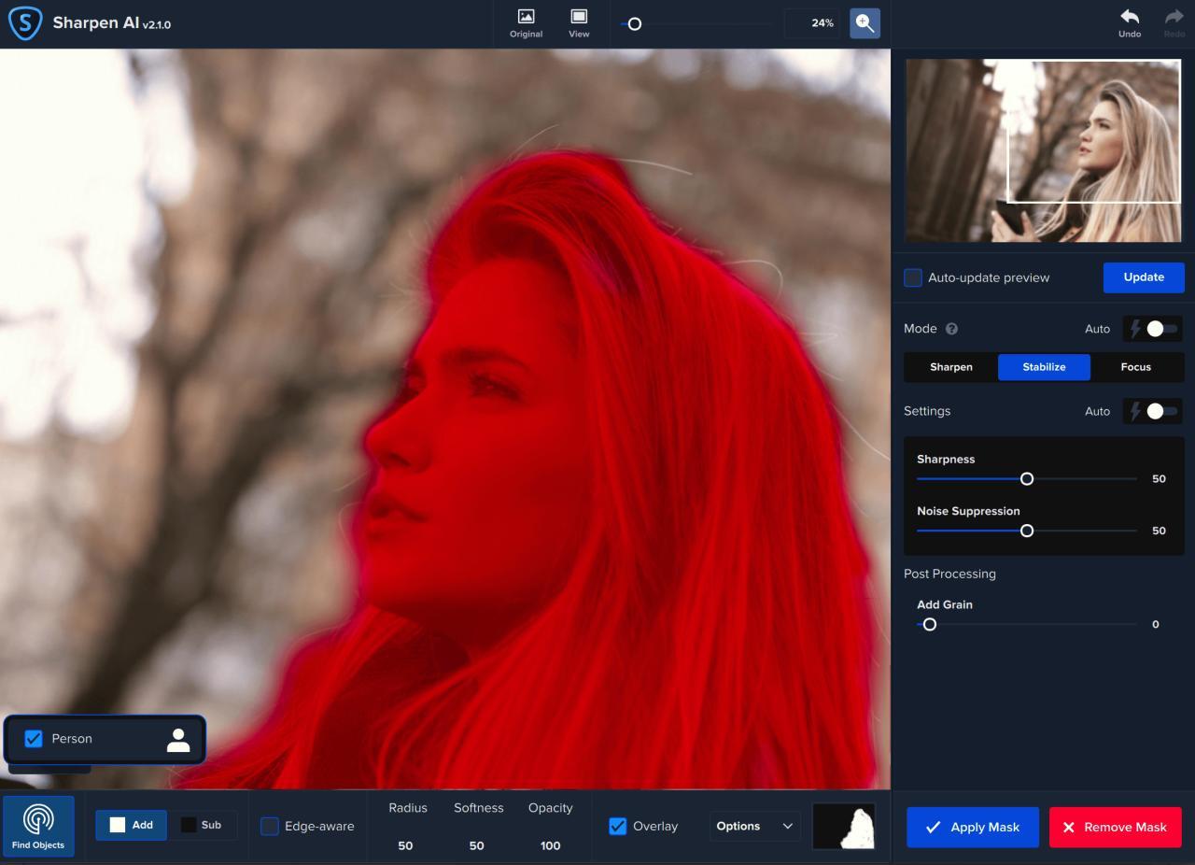Click the navigator preview thumbnail

(x=1042, y=150)
